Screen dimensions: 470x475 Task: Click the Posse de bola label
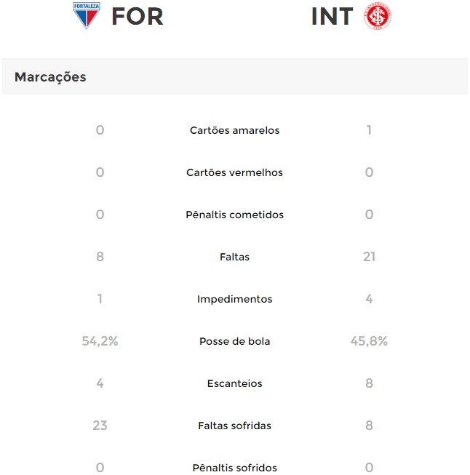pos(234,341)
